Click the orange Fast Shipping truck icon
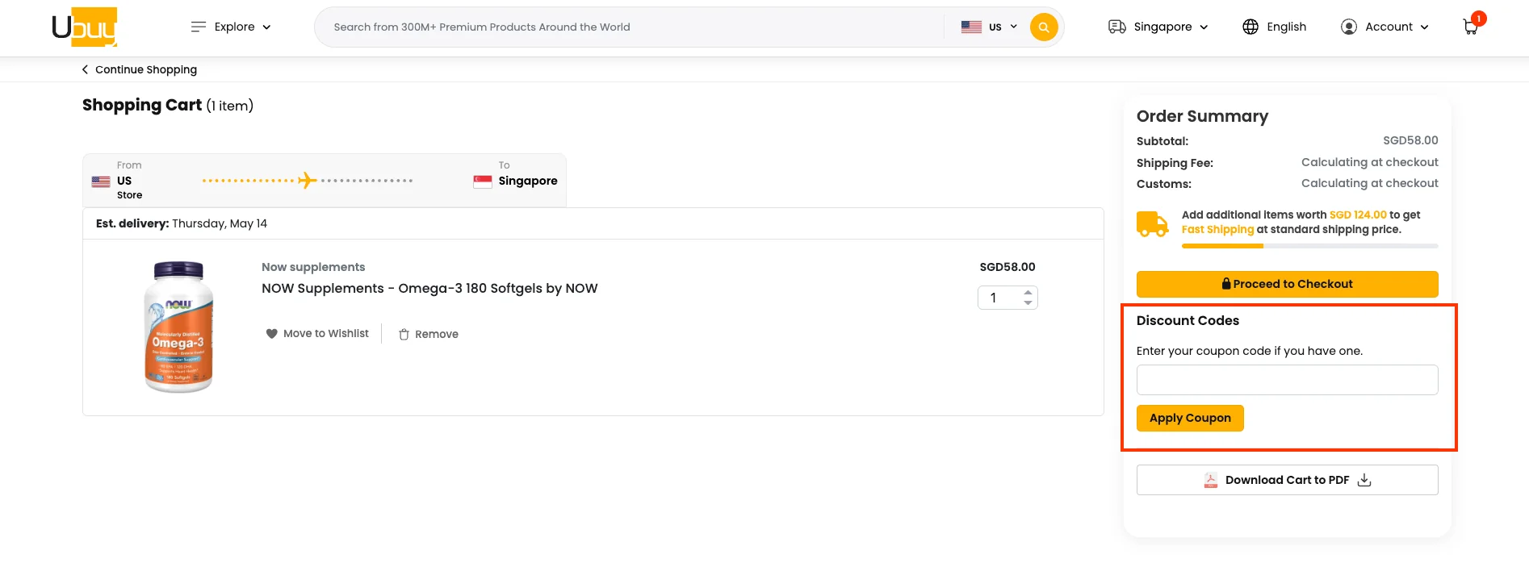Image resolution: width=1529 pixels, height=567 pixels. [1152, 223]
